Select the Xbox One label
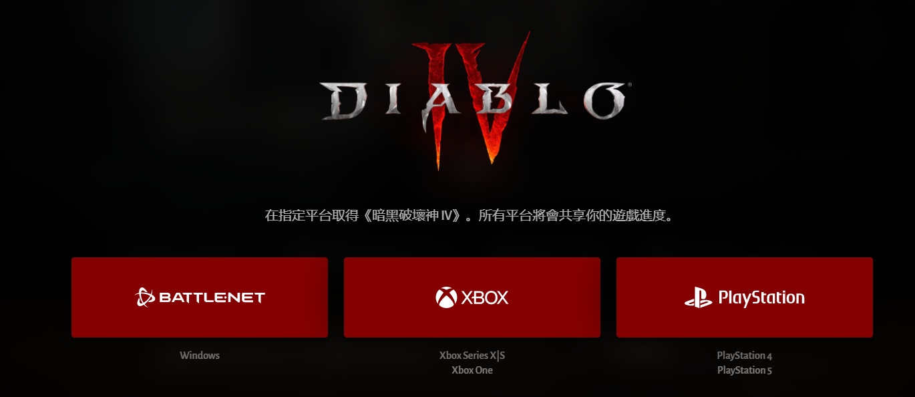Screen dimensions: 915x397 pyautogui.click(x=472, y=370)
